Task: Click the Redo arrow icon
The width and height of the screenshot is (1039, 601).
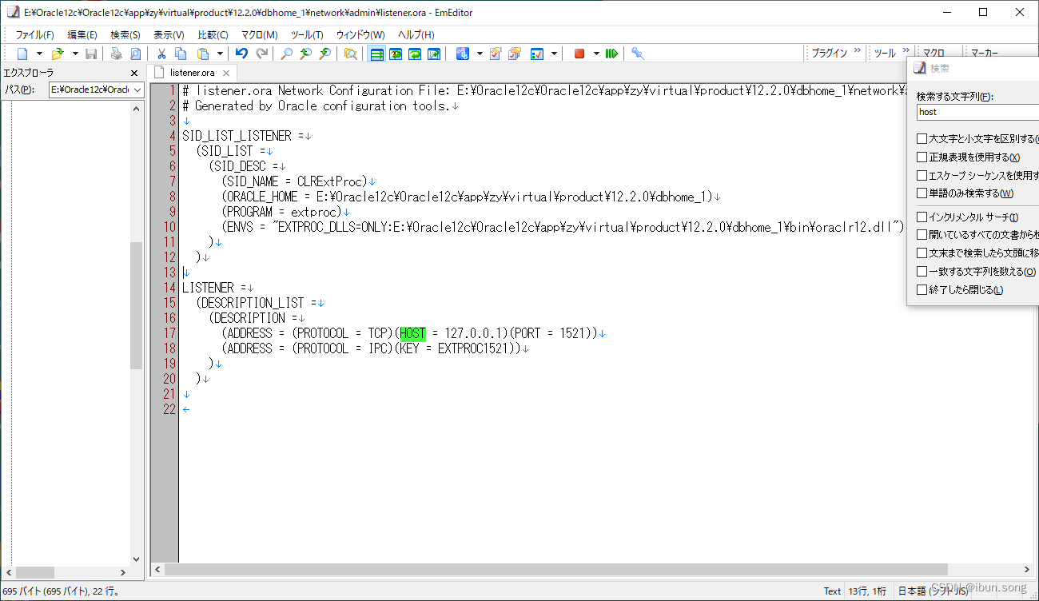Action: 261,54
